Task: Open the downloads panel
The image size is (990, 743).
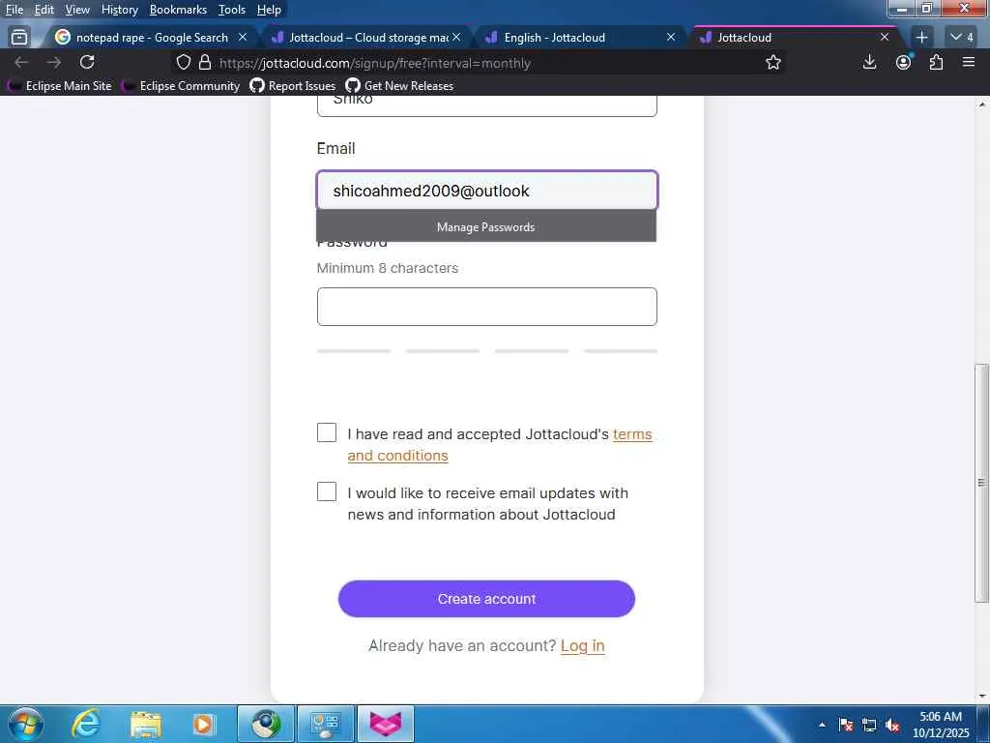Action: tap(869, 62)
